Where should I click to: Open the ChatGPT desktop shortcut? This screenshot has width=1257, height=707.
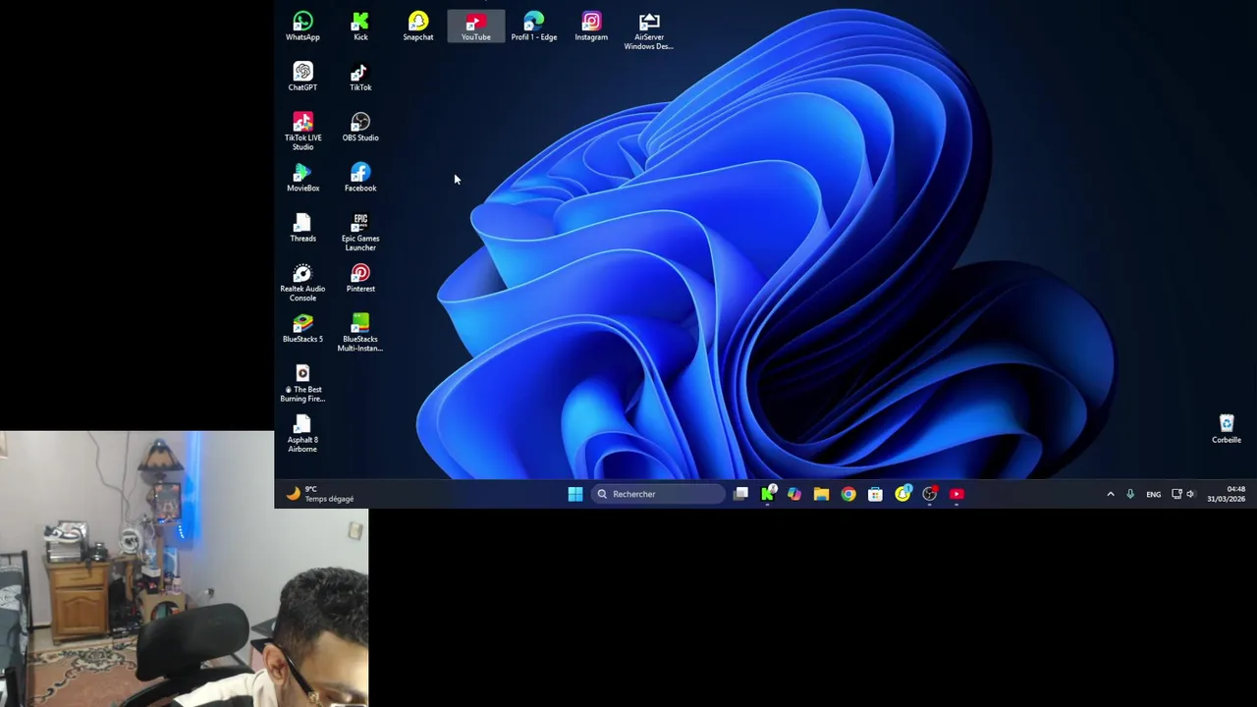point(302,77)
